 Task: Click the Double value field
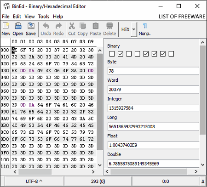[x=153, y=164]
